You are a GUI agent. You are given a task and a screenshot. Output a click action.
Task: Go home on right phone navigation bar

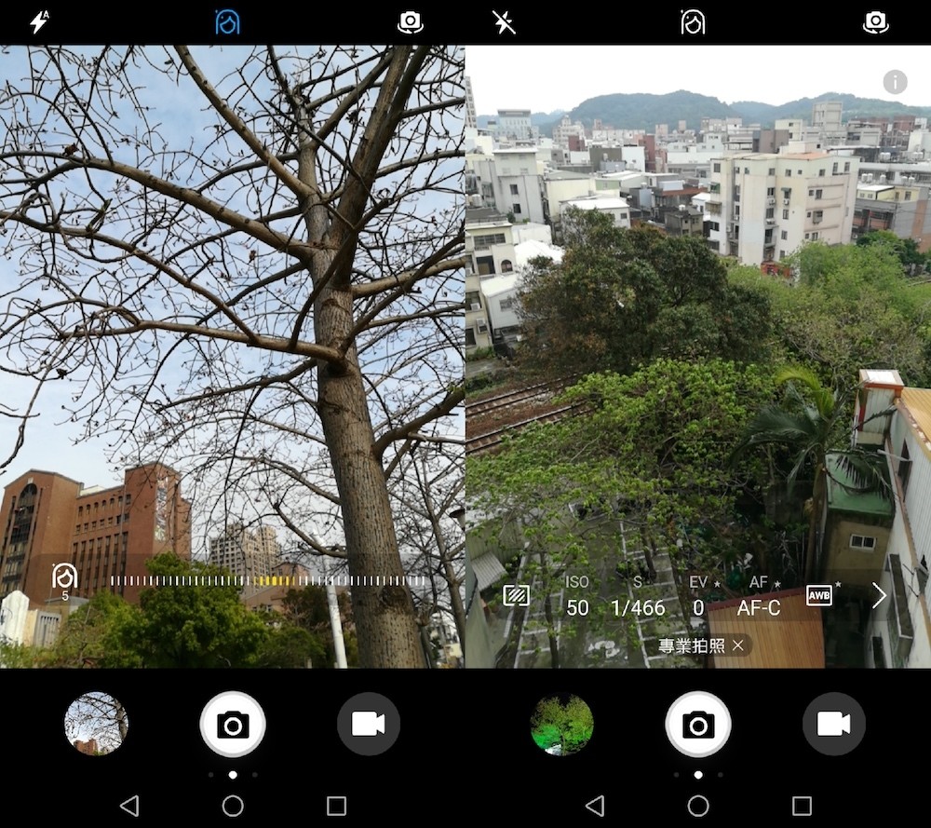click(x=698, y=806)
